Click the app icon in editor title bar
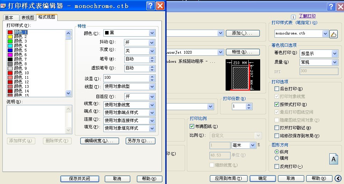 click(3, 6)
